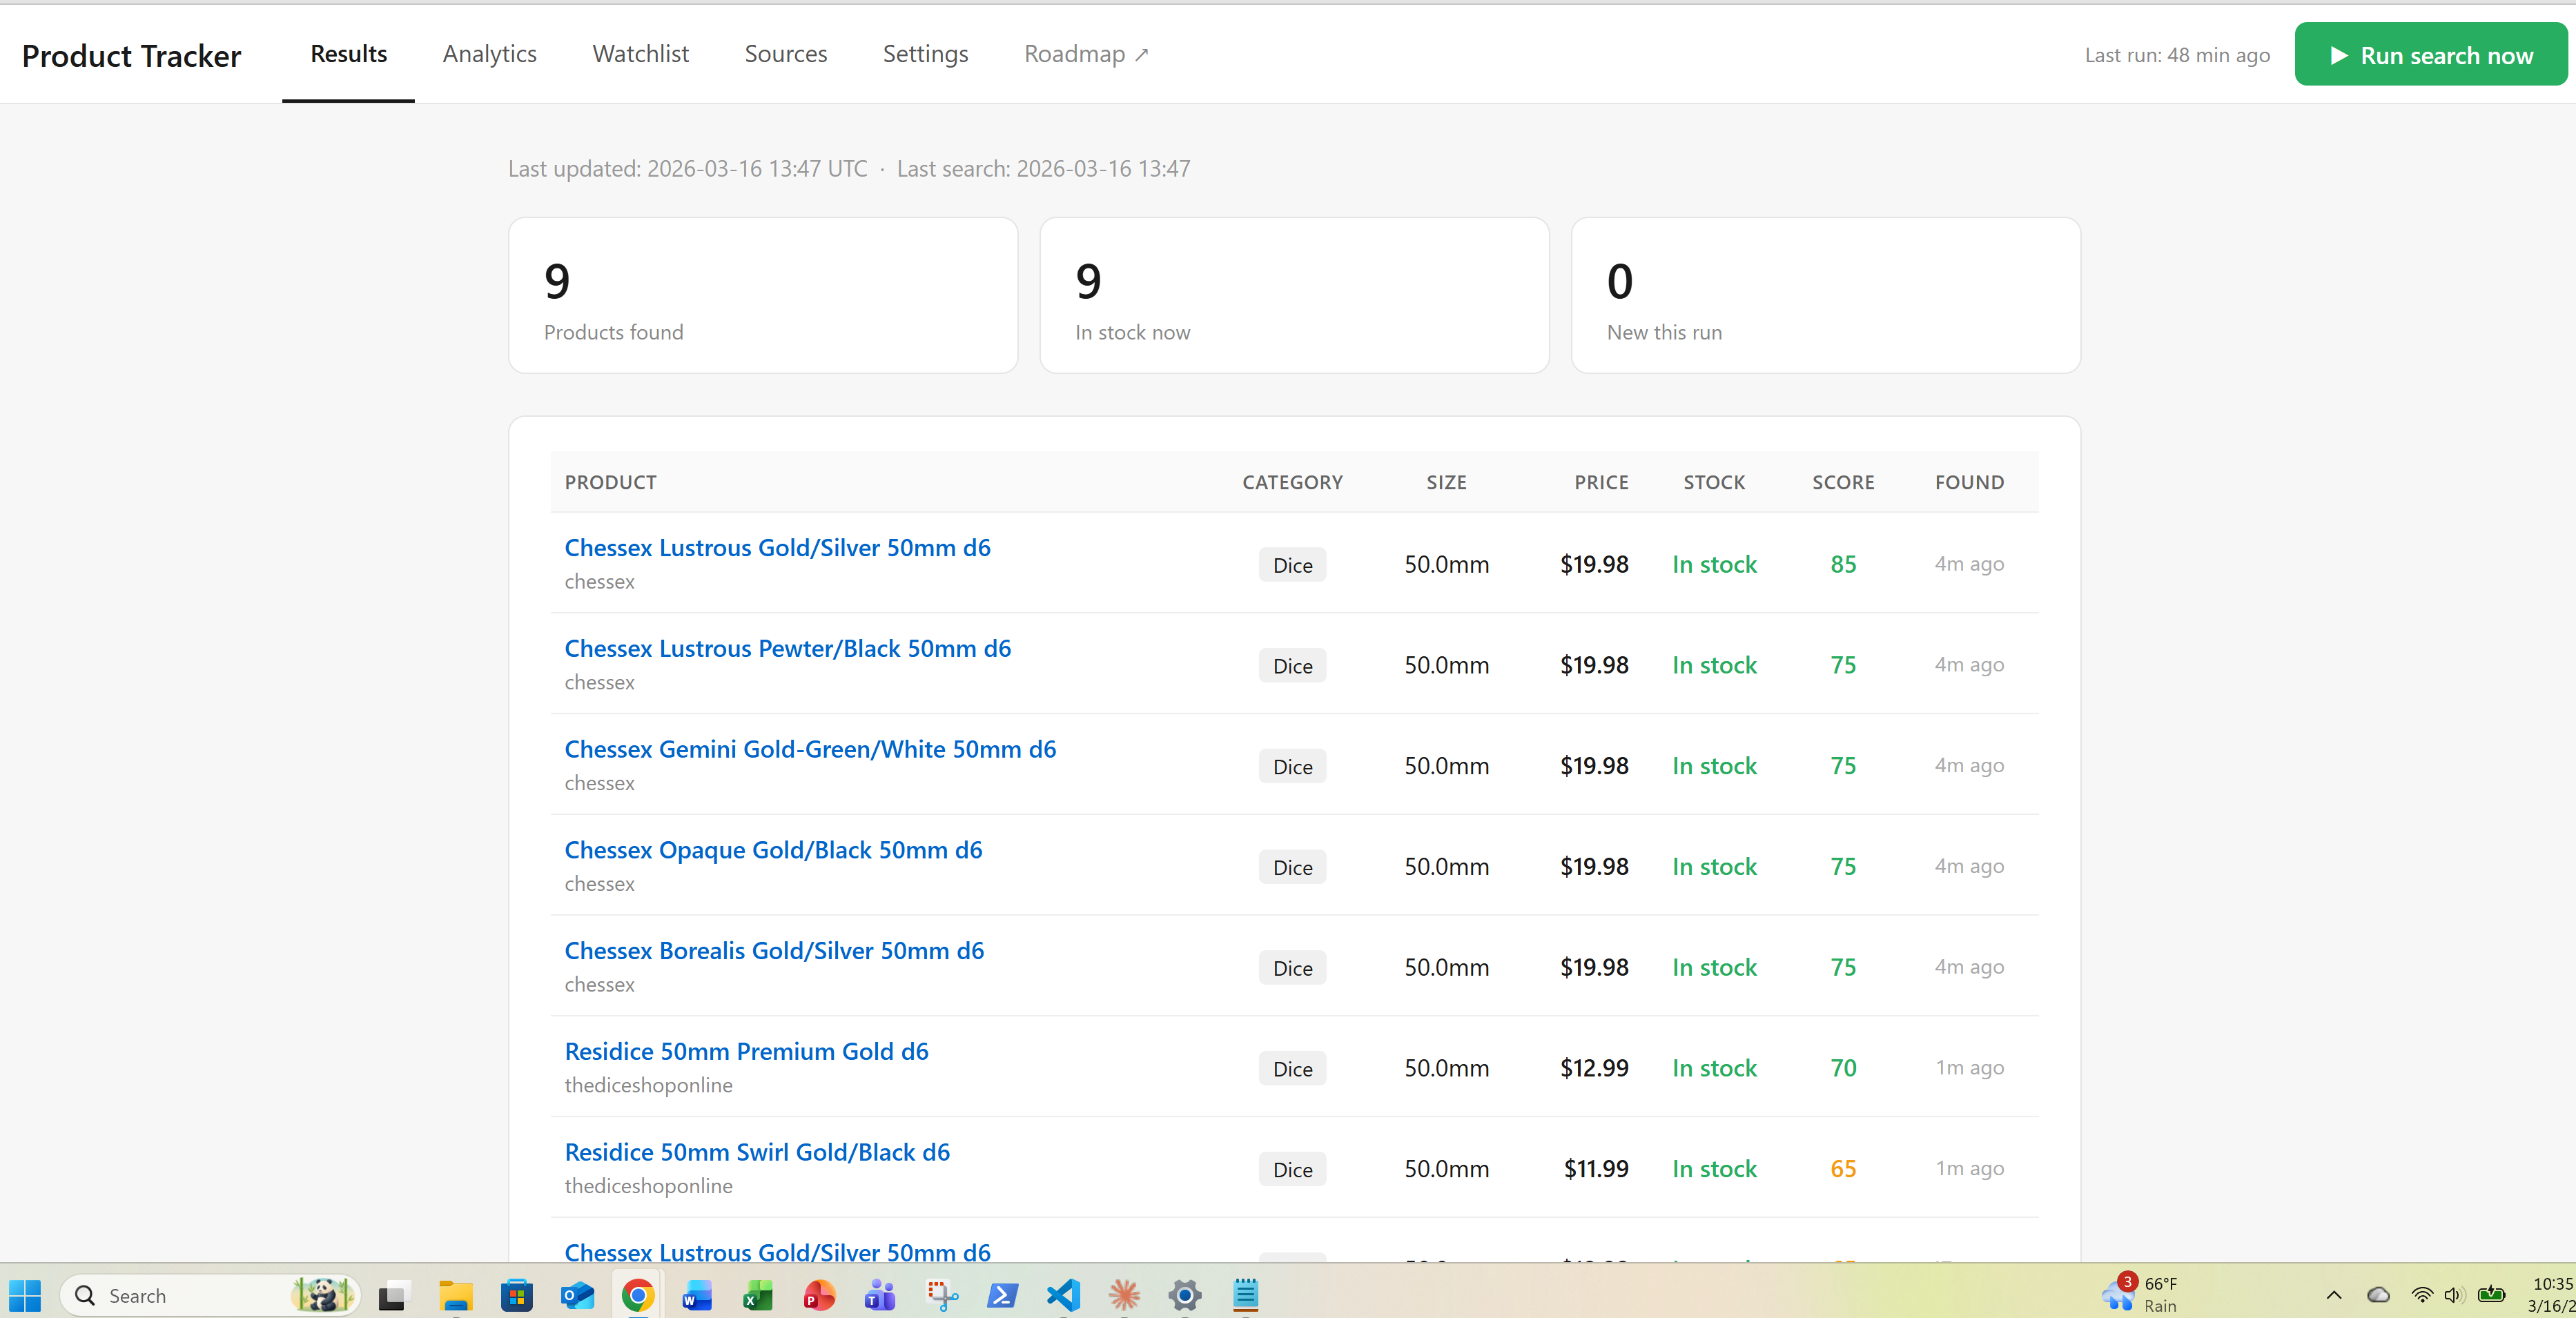Image resolution: width=2576 pixels, height=1318 pixels.
Task: Go to the Sources tab
Action: tap(785, 54)
